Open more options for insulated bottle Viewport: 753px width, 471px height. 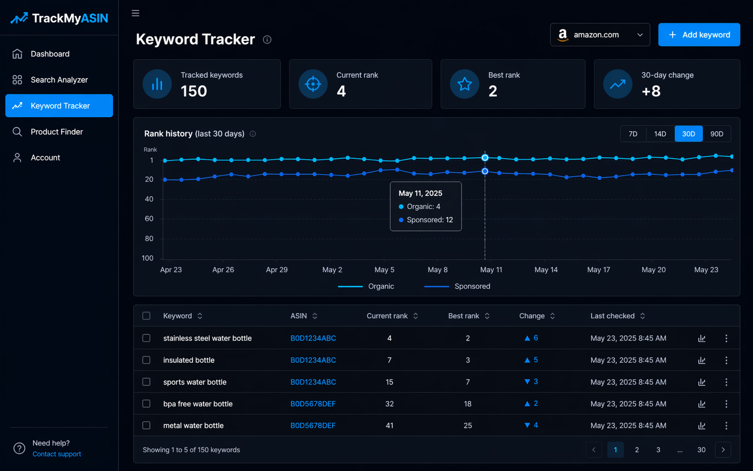[x=726, y=360]
